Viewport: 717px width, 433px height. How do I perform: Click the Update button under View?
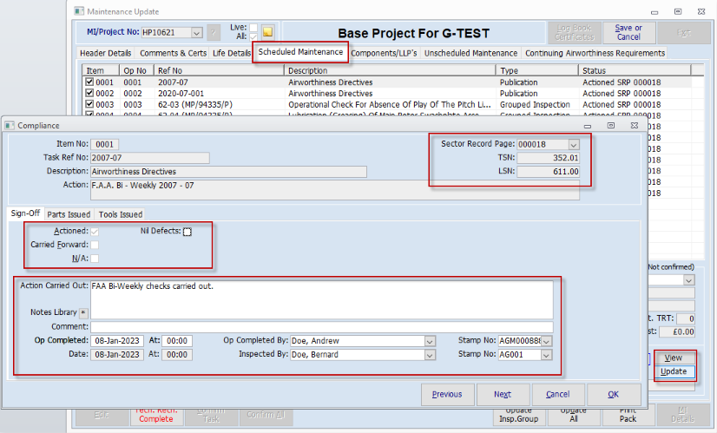[x=674, y=371]
